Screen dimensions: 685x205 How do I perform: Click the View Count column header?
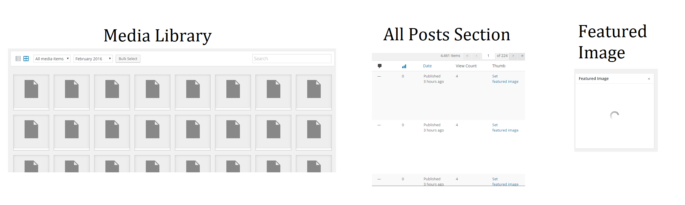tap(466, 66)
